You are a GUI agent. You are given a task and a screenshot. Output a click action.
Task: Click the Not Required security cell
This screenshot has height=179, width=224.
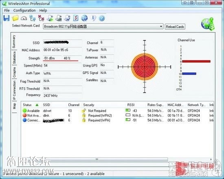click(97, 110)
